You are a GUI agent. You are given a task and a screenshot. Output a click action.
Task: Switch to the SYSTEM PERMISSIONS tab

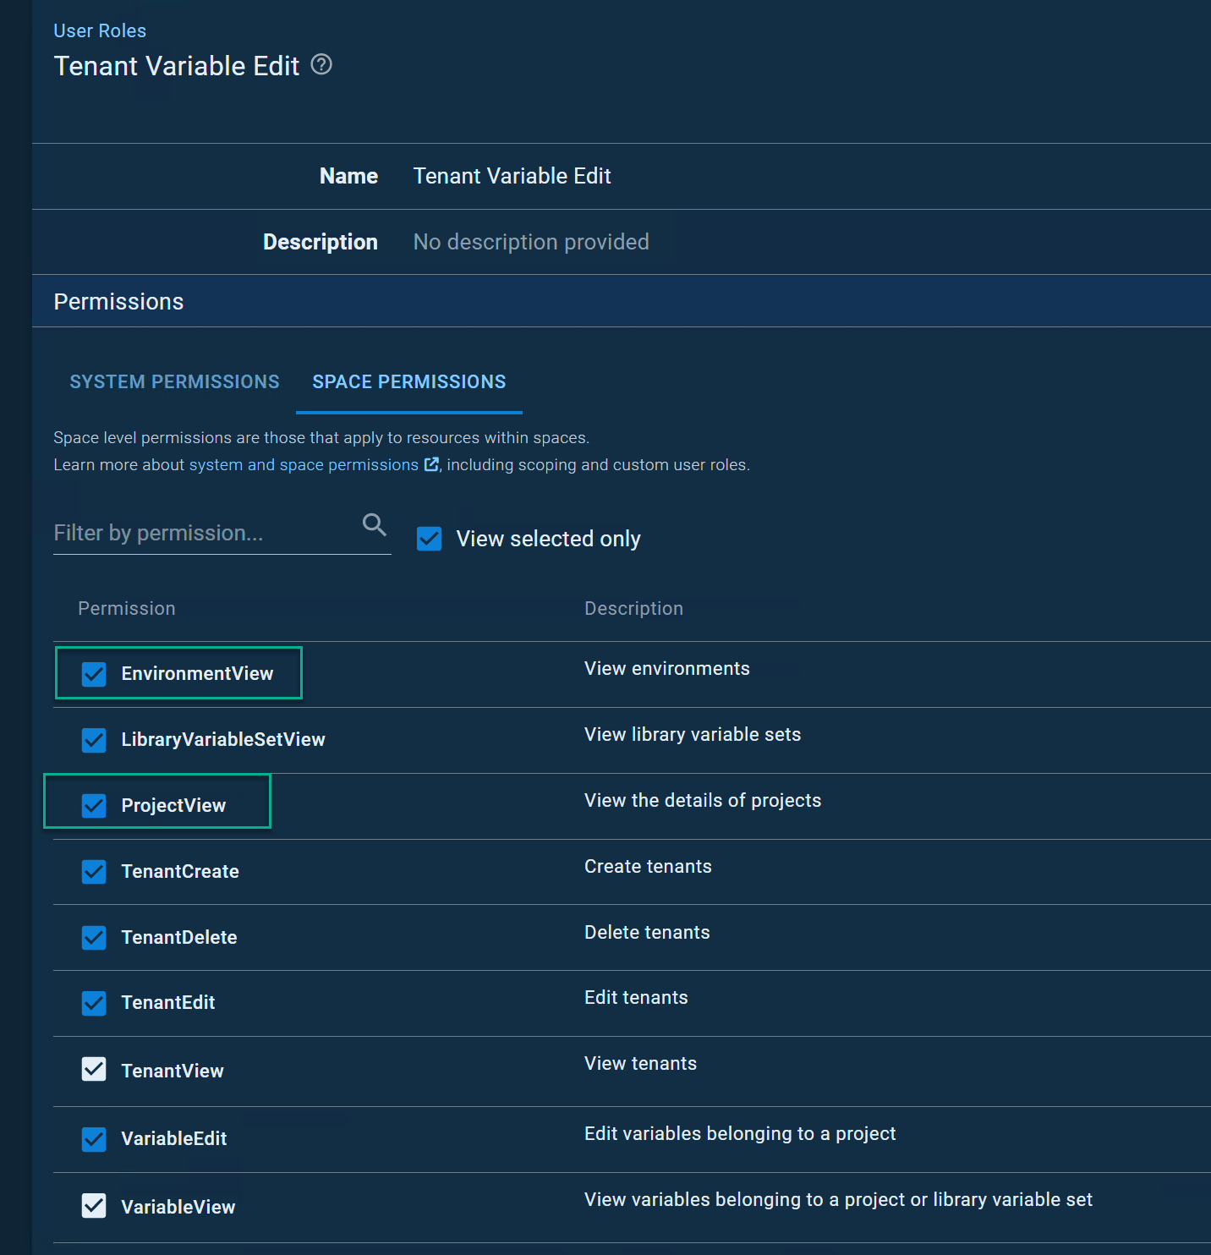[174, 381]
